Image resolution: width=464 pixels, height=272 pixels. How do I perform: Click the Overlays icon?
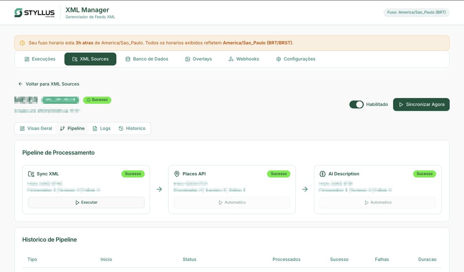point(187,59)
